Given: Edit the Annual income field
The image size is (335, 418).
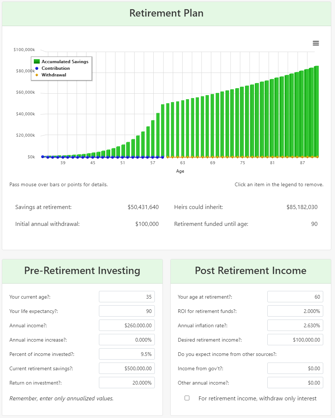Looking at the screenshot, I should click(x=127, y=325).
